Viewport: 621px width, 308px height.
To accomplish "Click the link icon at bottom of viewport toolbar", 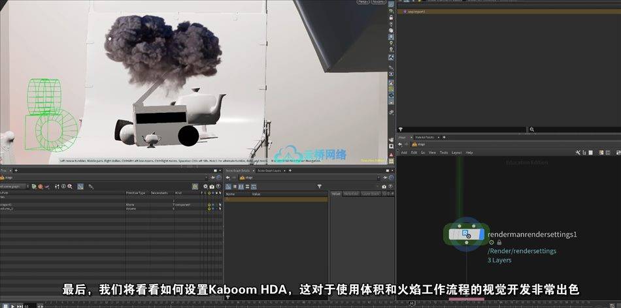I will click(x=392, y=112).
